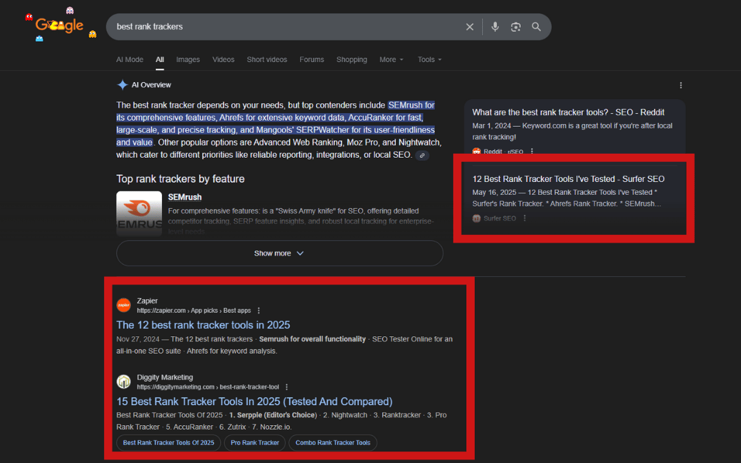Open the Videos tab
Screen dimensions: 741x463
pos(223,59)
